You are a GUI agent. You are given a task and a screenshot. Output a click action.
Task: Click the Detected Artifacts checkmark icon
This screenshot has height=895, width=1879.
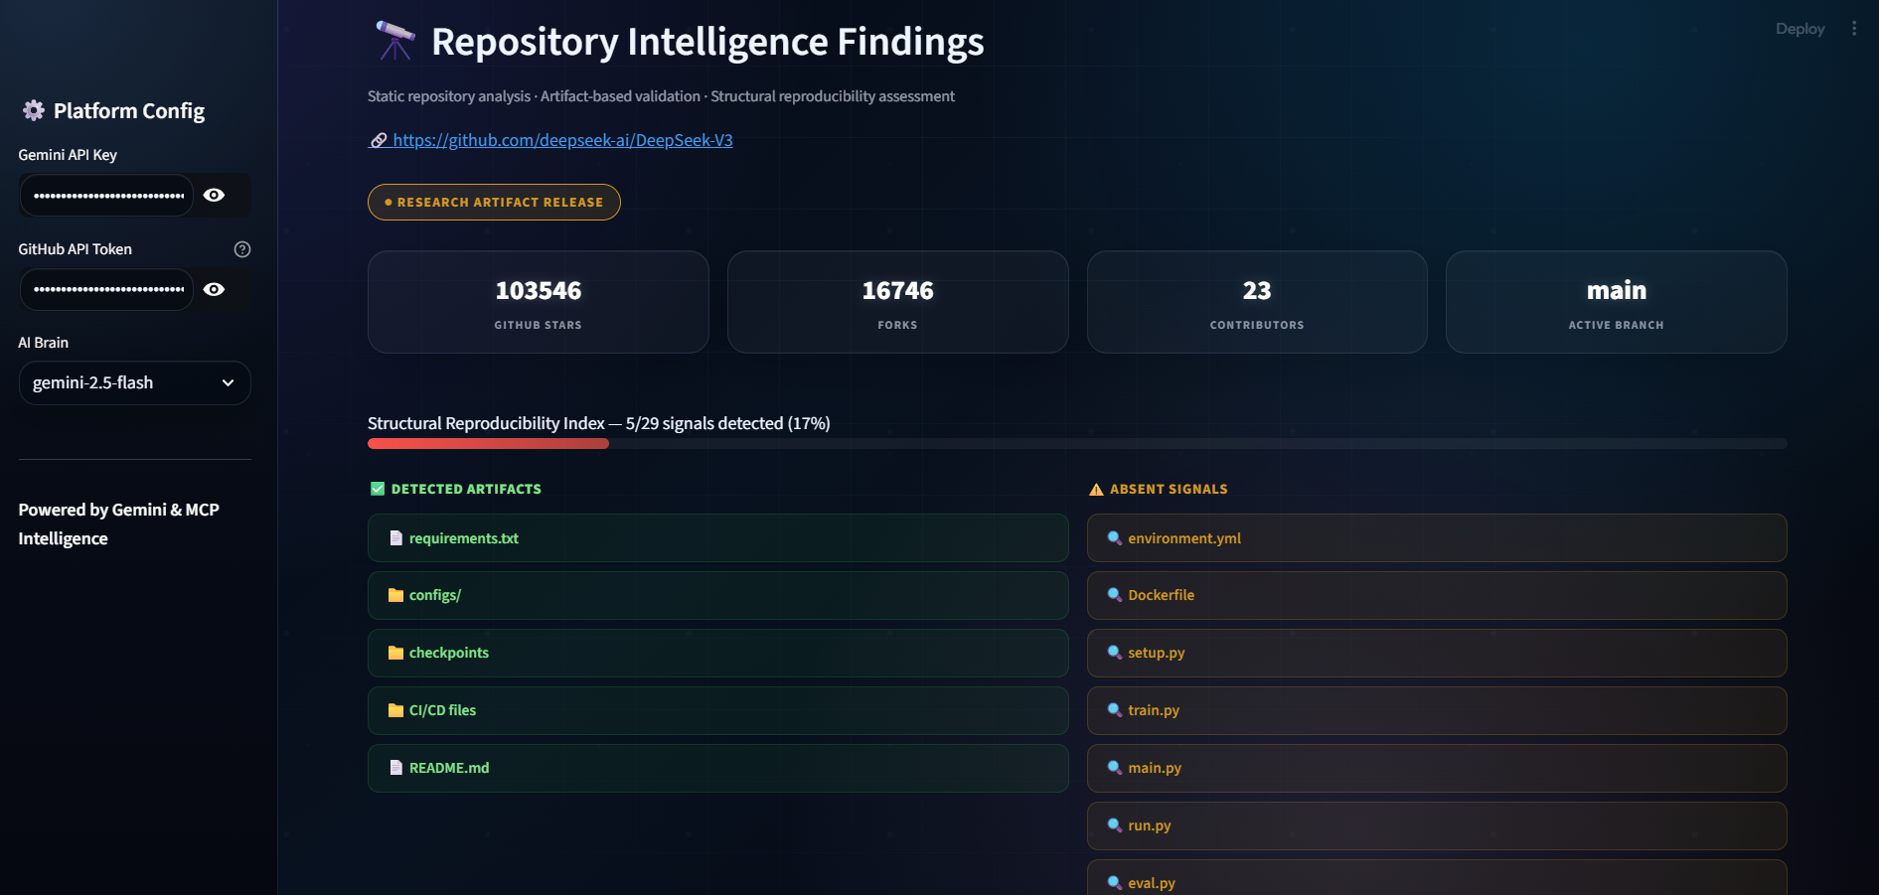[x=378, y=489]
